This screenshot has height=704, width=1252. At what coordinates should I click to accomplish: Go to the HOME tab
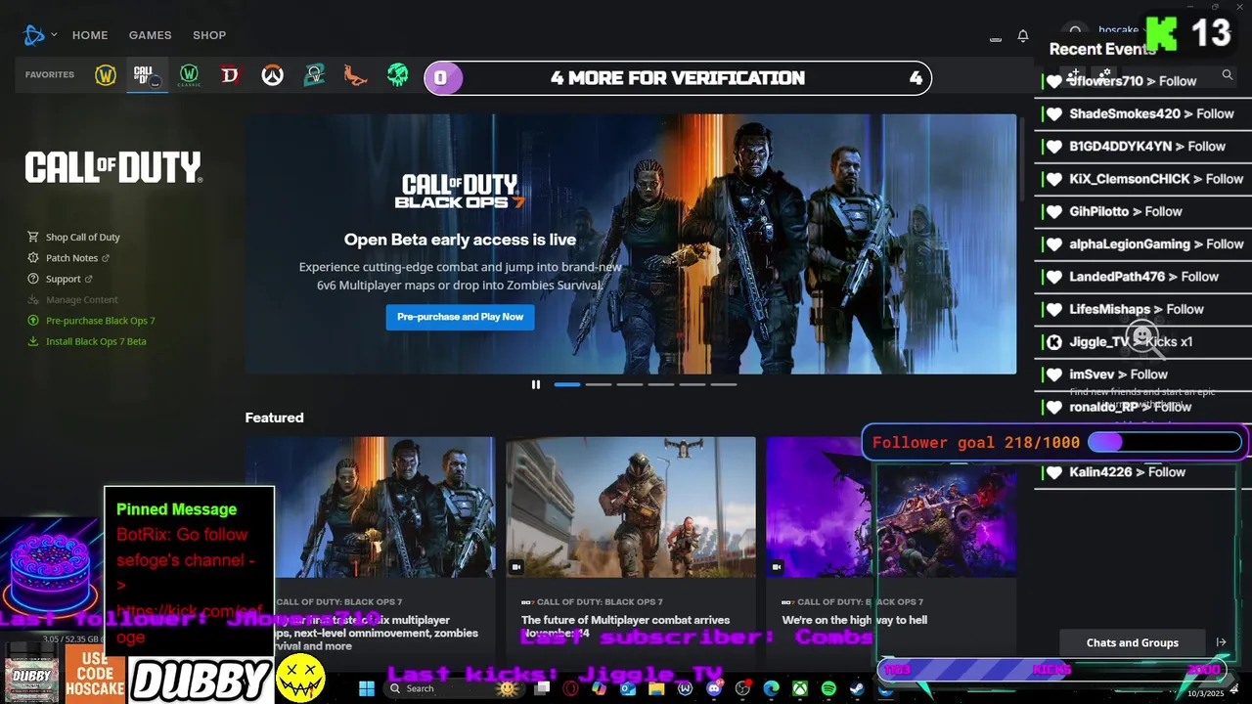(x=90, y=35)
